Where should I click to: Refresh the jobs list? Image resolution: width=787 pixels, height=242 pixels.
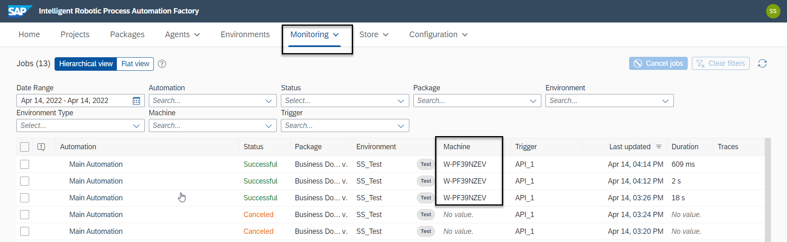[x=762, y=63]
